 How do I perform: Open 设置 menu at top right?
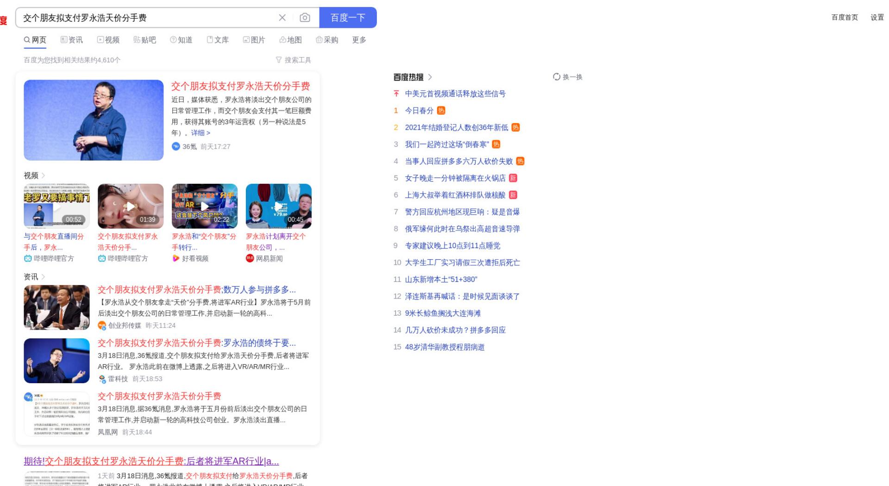pos(877,17)
